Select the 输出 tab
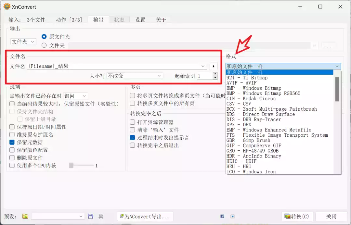Image resolution: width=351 pixels, height=225 pixels. 98,19
